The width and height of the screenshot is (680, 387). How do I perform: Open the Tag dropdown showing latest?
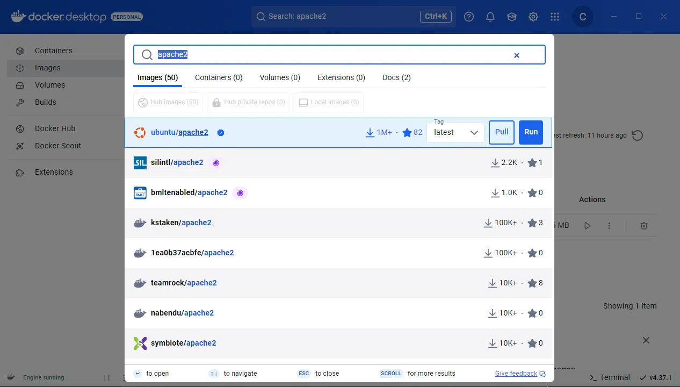pyautogui.click(x=455, y=132)
